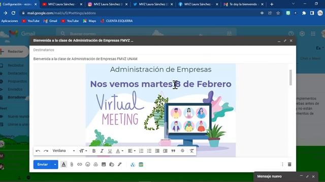
Task: Insert a photo
Action: click(x=104, y=164)
